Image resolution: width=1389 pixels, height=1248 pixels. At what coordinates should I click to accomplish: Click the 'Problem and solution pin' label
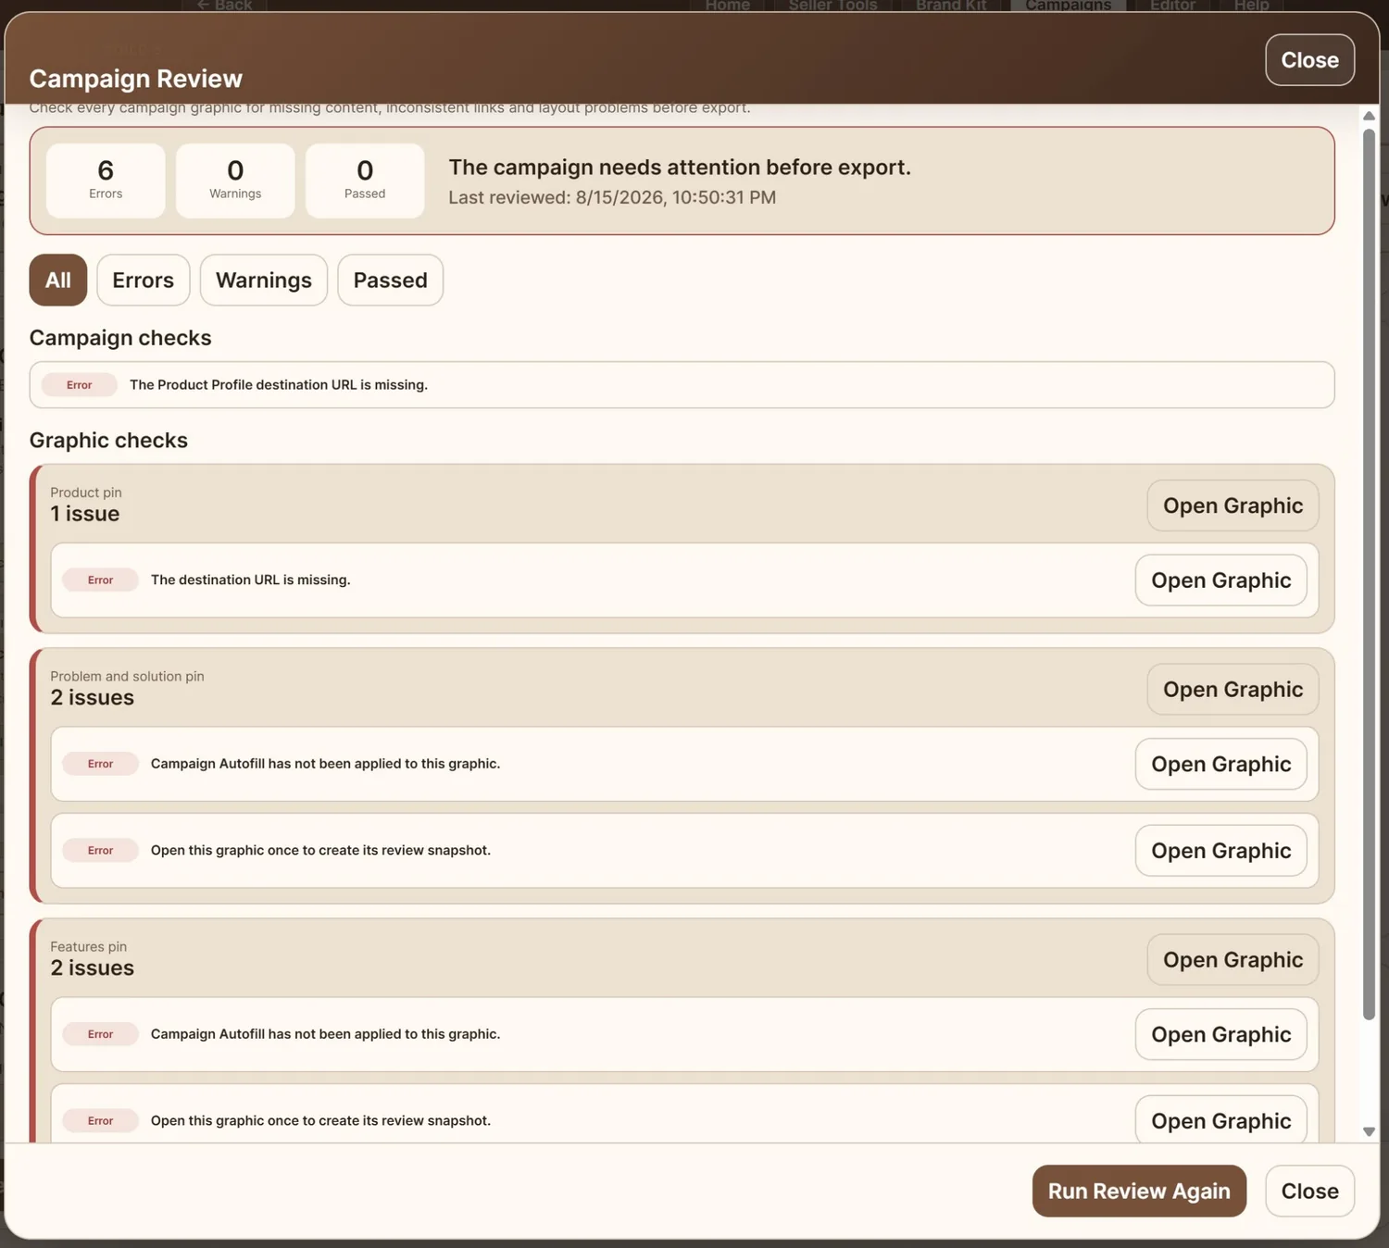127,676
